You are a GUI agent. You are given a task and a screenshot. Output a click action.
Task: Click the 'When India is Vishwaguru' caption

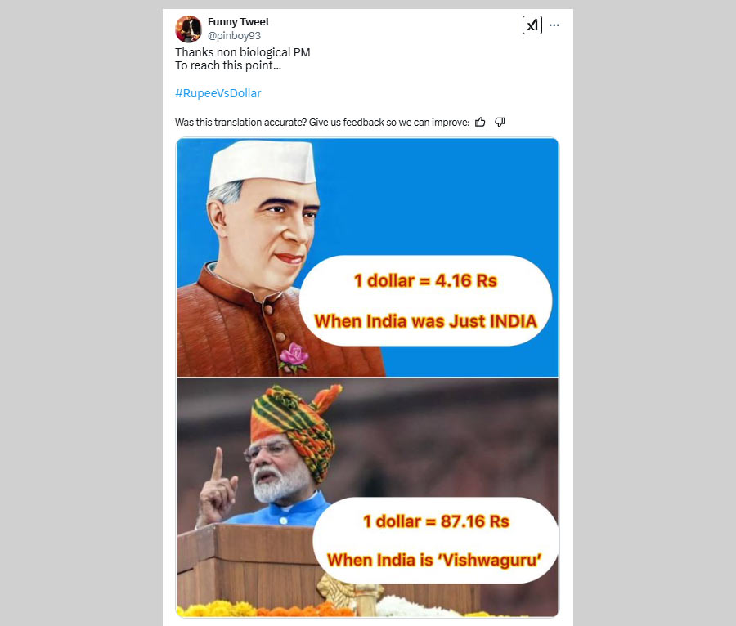coord(434,560)
